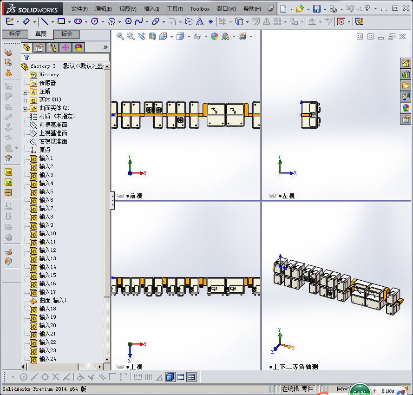Click the ConfigurationManager crosshair tab icon
Image resolution: width=413 pixels, height=395 pixels.
66,47
